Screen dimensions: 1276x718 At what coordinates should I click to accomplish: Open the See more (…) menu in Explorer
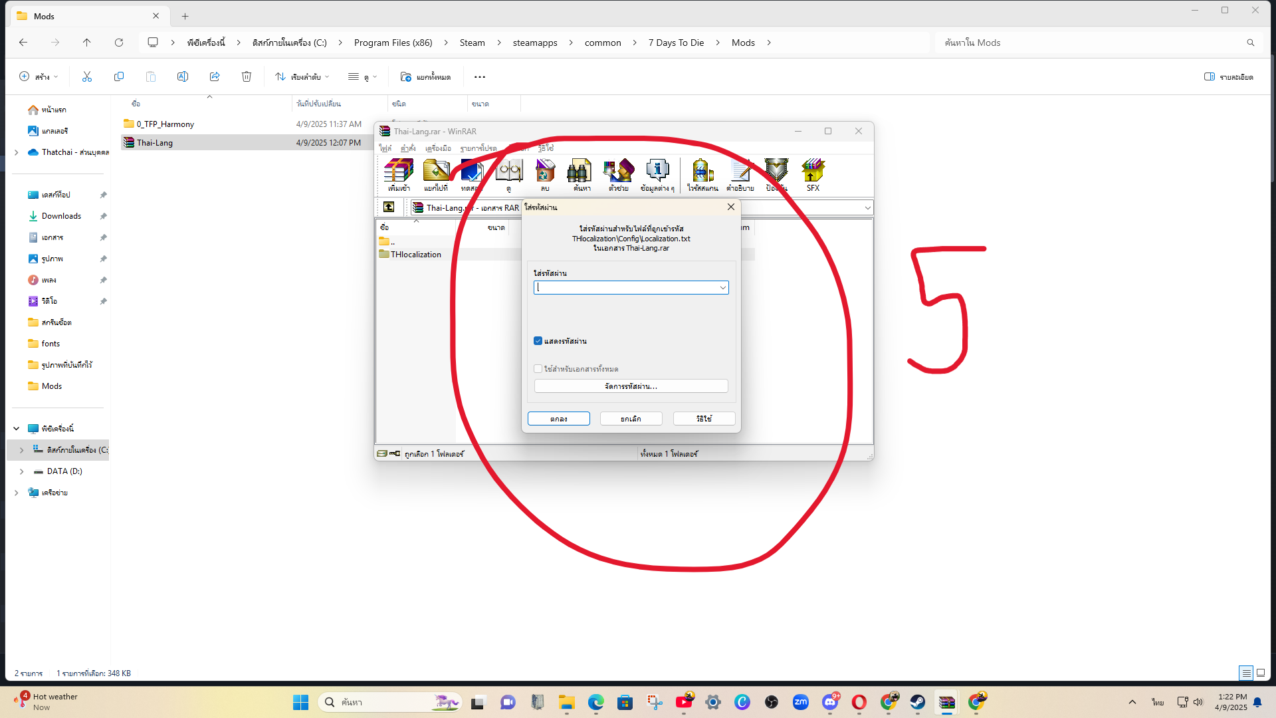[480, 77]
